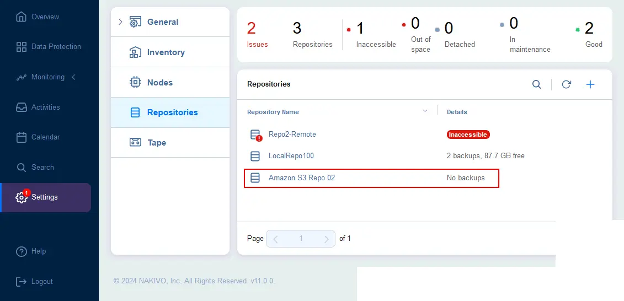Click the Activities inbox icon
Image resolution: width=624 pixels, height=301 pixels.
(21, 108)
